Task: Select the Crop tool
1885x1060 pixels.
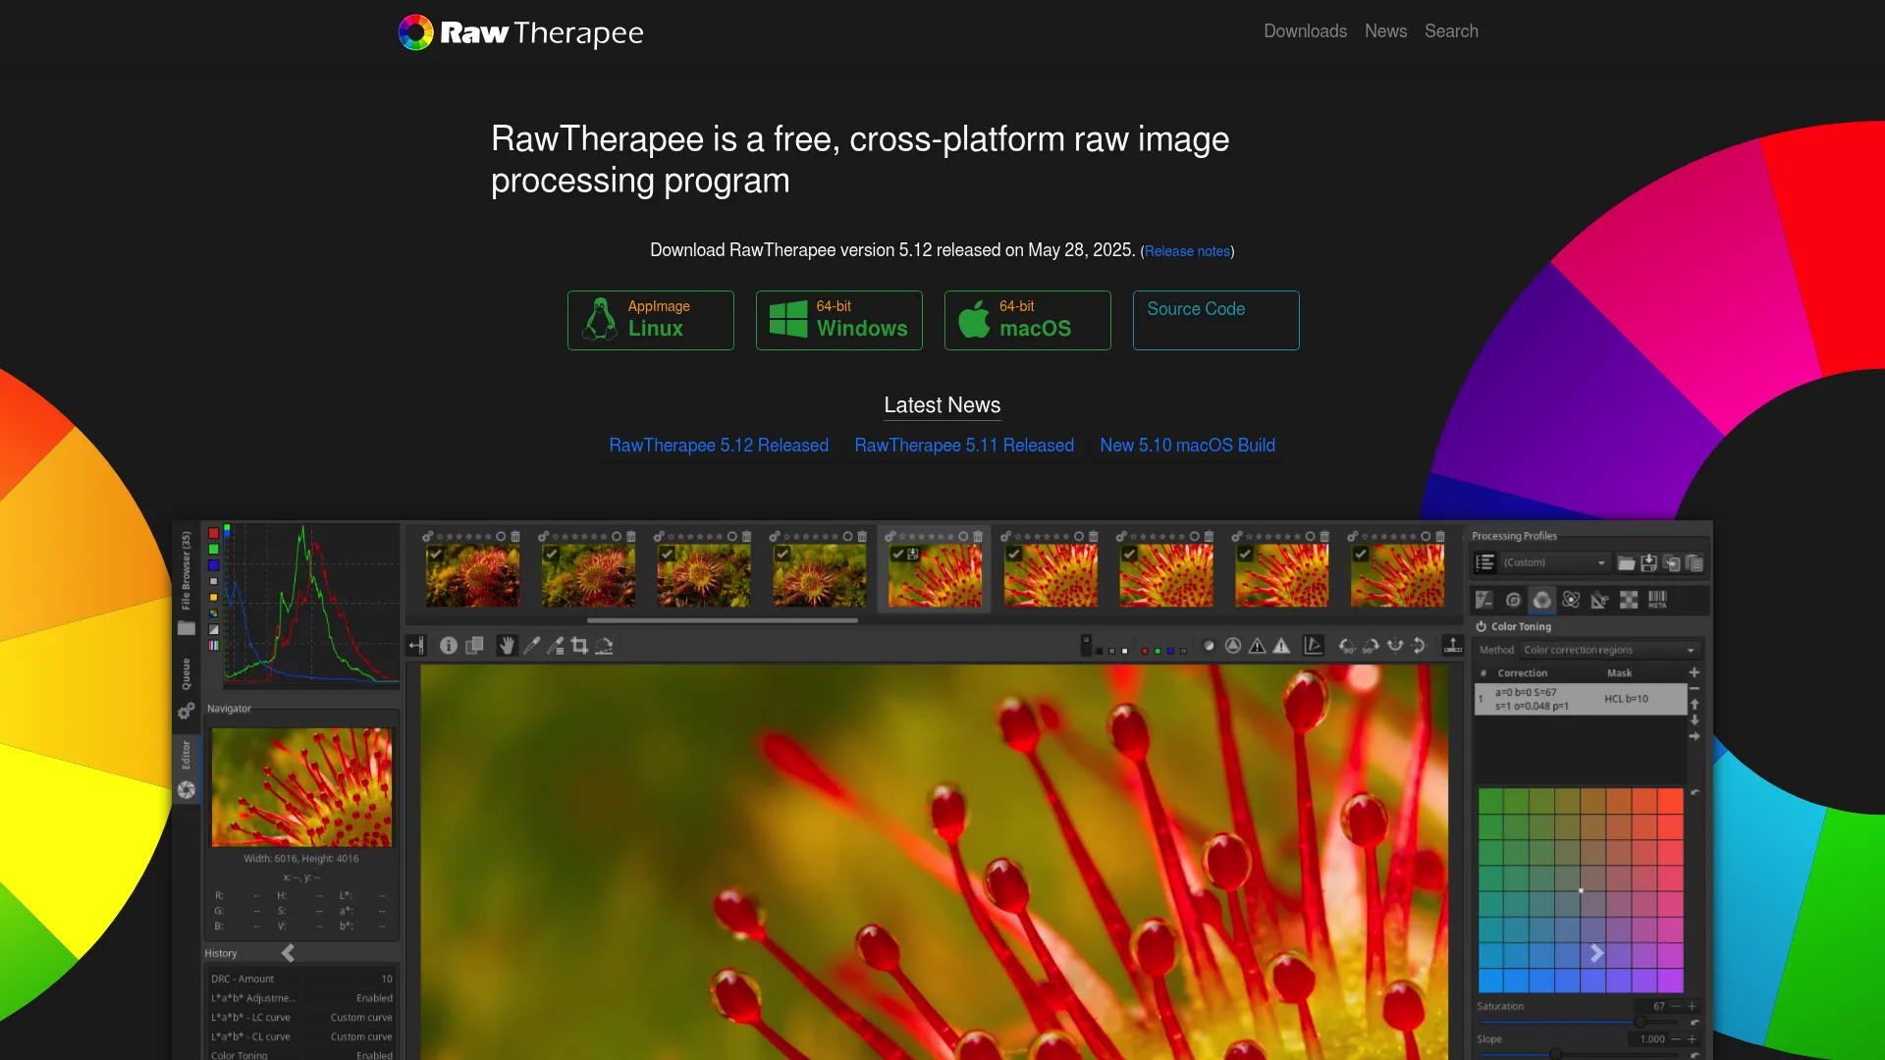Action: pos(579,646)
